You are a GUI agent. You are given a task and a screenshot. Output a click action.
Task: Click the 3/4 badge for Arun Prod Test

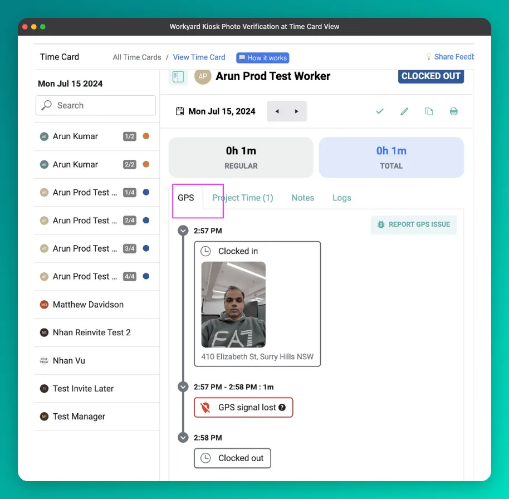click(x=130, y=249)
